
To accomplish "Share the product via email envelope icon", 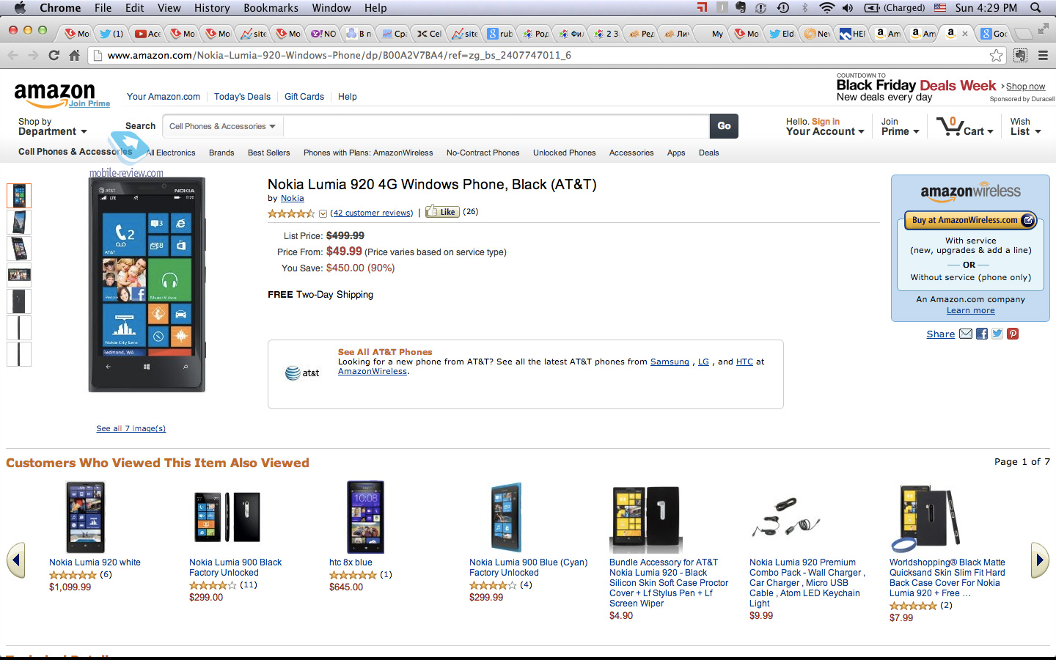I will pos(966,334).
